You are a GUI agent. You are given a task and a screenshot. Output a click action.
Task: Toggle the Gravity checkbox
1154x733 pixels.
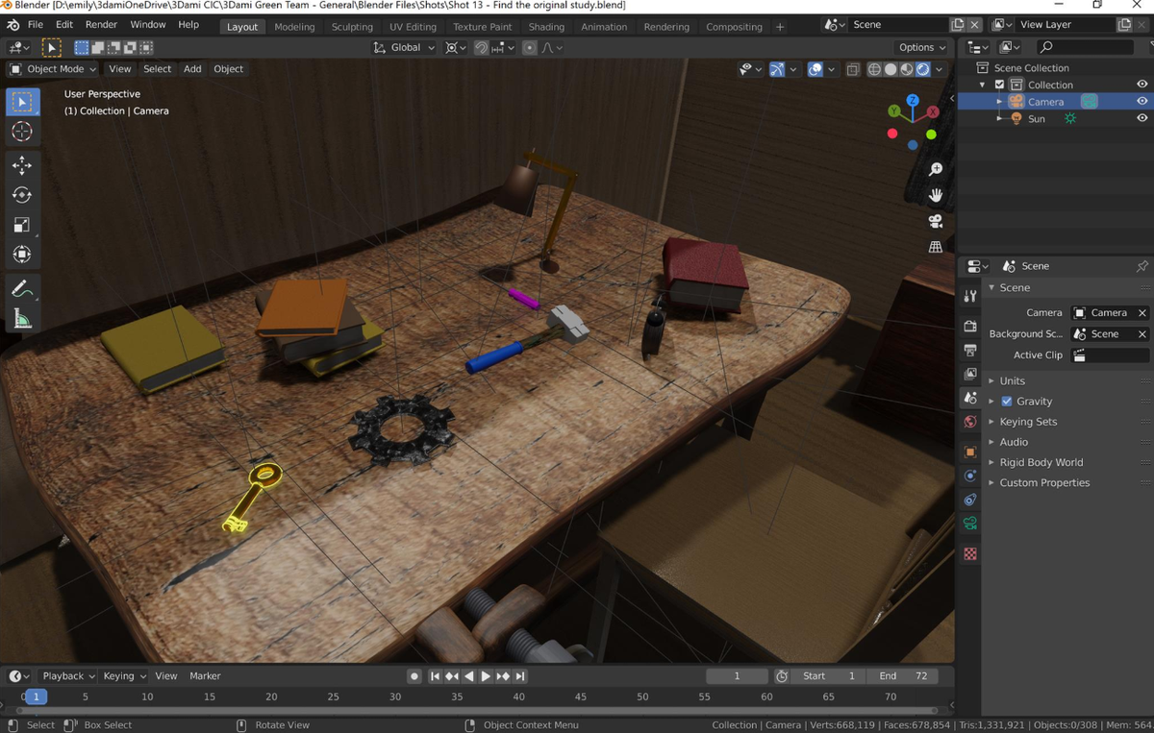(1007, 402)
